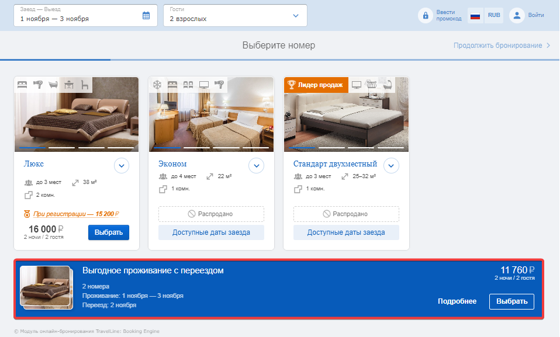The width and height of the screenshot is (560, 337).
Task: Open Доступные даты заезда for Стандарт двухместный
Action: [346, 232]
